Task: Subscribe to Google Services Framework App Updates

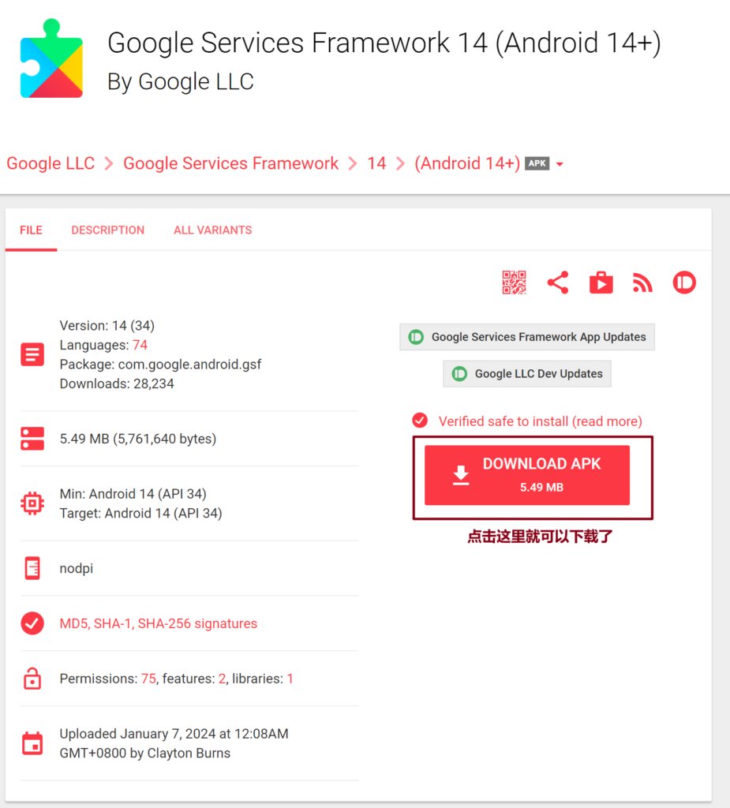Action: point(527,337)
